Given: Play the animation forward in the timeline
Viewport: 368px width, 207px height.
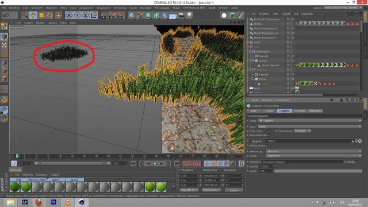Looking at the screenshot, I should pos(155,163).
